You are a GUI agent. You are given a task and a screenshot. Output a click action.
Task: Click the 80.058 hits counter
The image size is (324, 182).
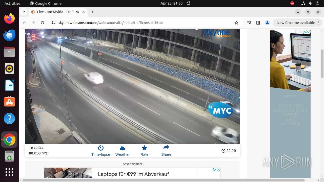click(x=38, y=153)
